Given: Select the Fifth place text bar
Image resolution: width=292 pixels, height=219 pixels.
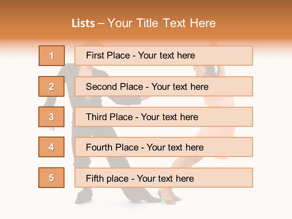Looking at the screenshot, I should click(164, 178).
